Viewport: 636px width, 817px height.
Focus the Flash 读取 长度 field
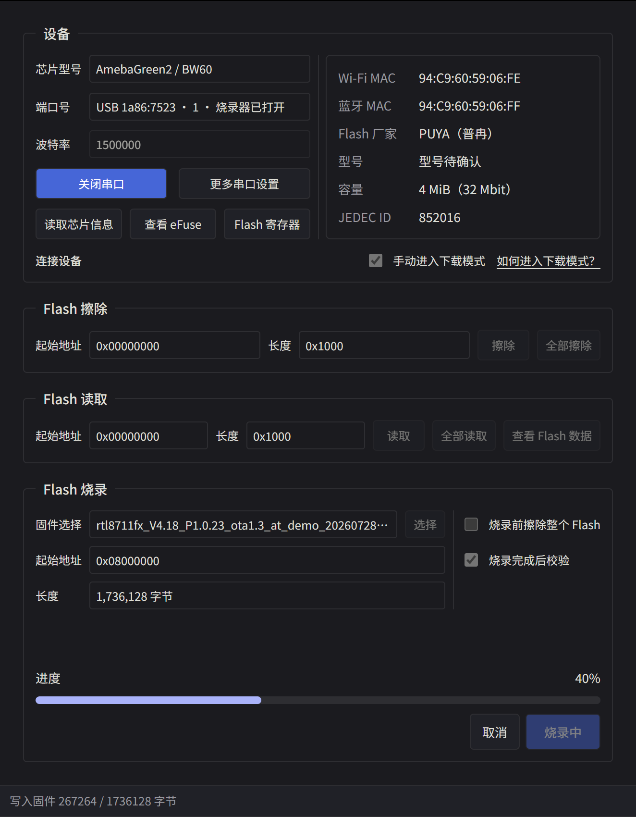[306, 435]
